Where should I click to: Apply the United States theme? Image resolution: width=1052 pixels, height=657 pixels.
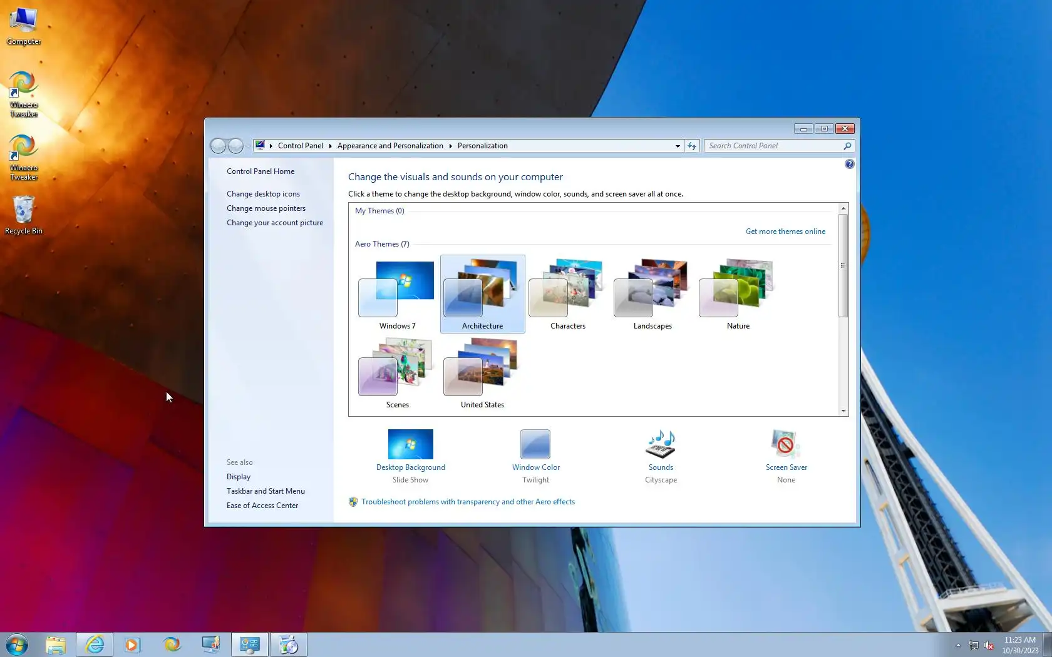click(x=482, y=373)
